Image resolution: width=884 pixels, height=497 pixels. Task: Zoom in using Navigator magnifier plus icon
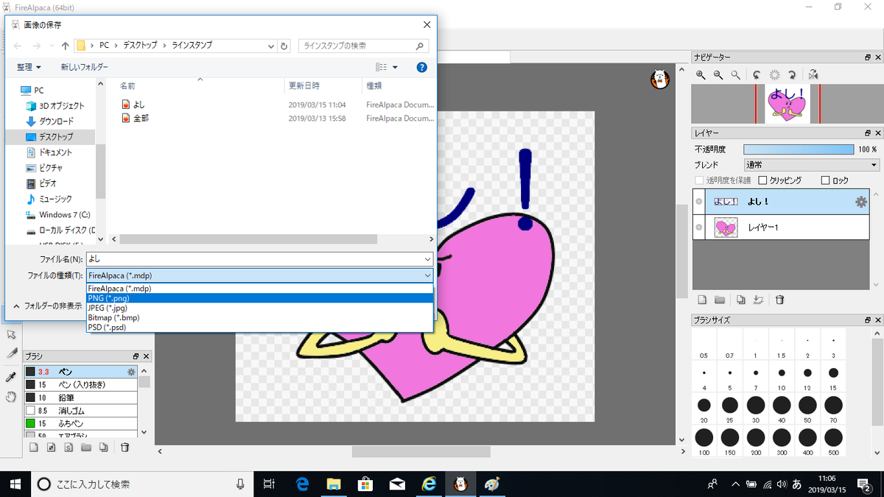coord(701,75)
